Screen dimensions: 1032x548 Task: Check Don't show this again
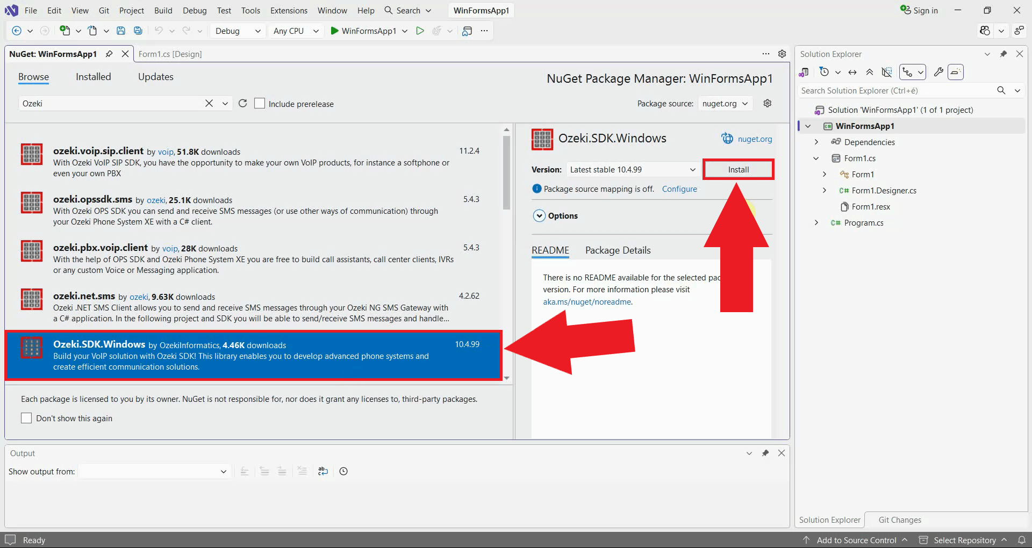(26, 418)
